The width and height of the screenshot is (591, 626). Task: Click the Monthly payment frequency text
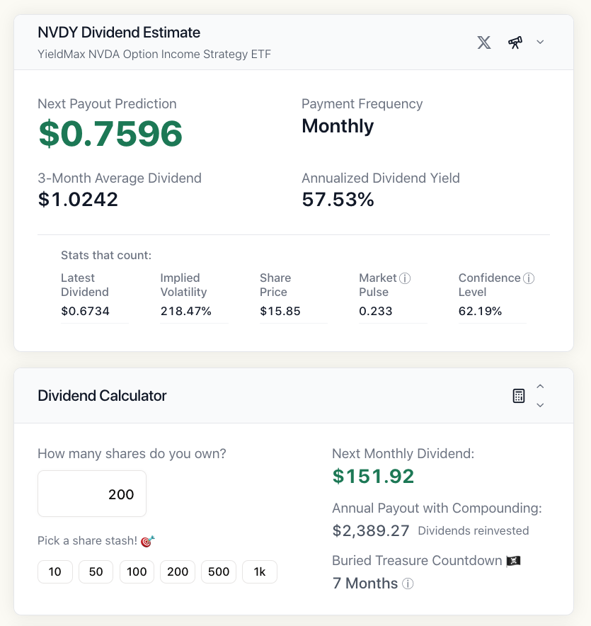point(338,127)
